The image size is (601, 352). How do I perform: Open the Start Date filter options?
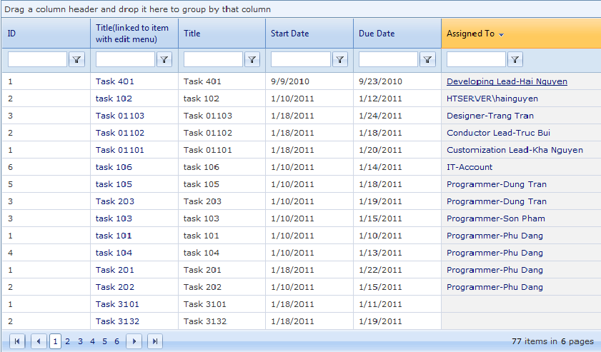coord(340,59)
